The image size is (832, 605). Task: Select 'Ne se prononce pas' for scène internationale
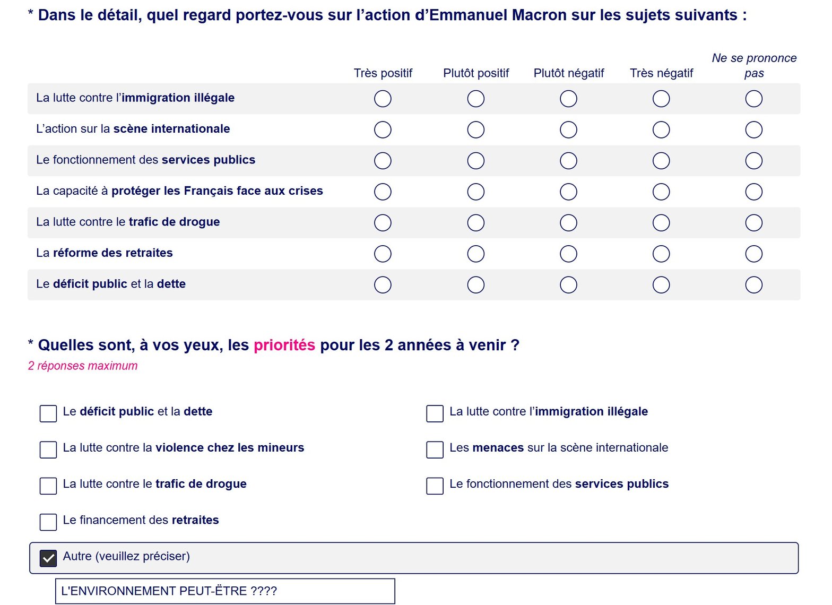pos(753,130)
